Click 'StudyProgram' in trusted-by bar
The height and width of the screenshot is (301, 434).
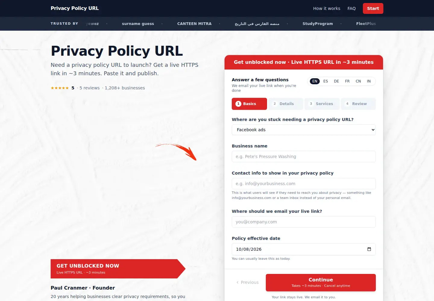tap(318, 24)
